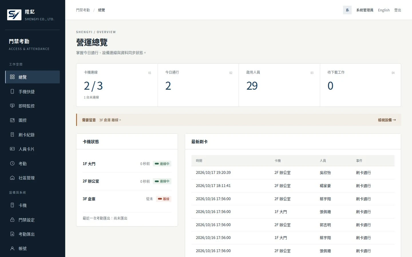The width and height of the screenshot is (412, 257).
Task: Go to 卡機 devices menu item
Action: [32, 205]
